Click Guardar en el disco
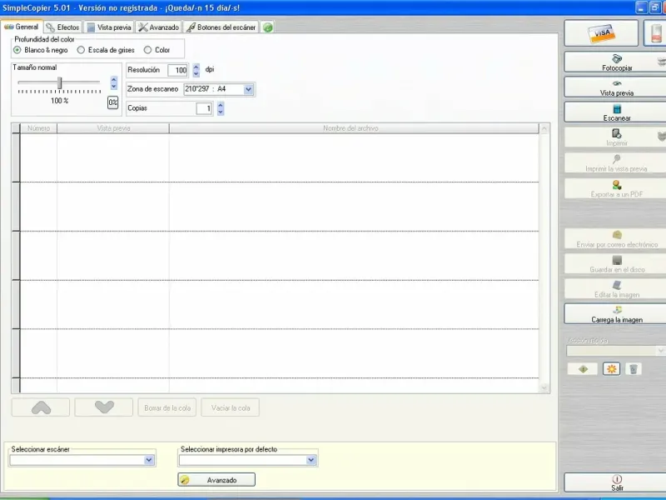 pos(617,264)
